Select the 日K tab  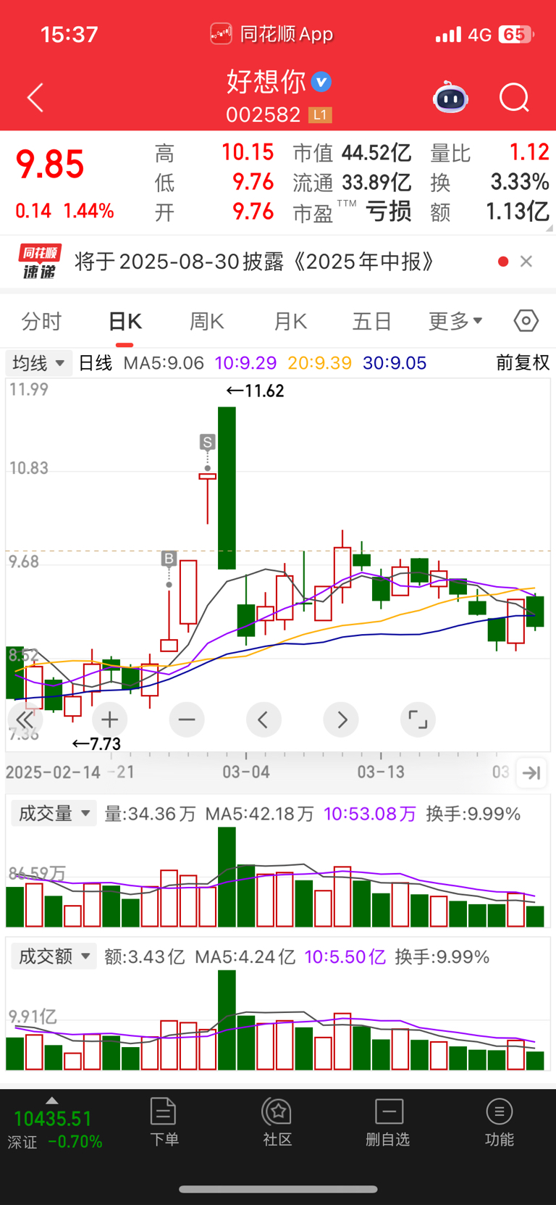click(x=125, y=321)
